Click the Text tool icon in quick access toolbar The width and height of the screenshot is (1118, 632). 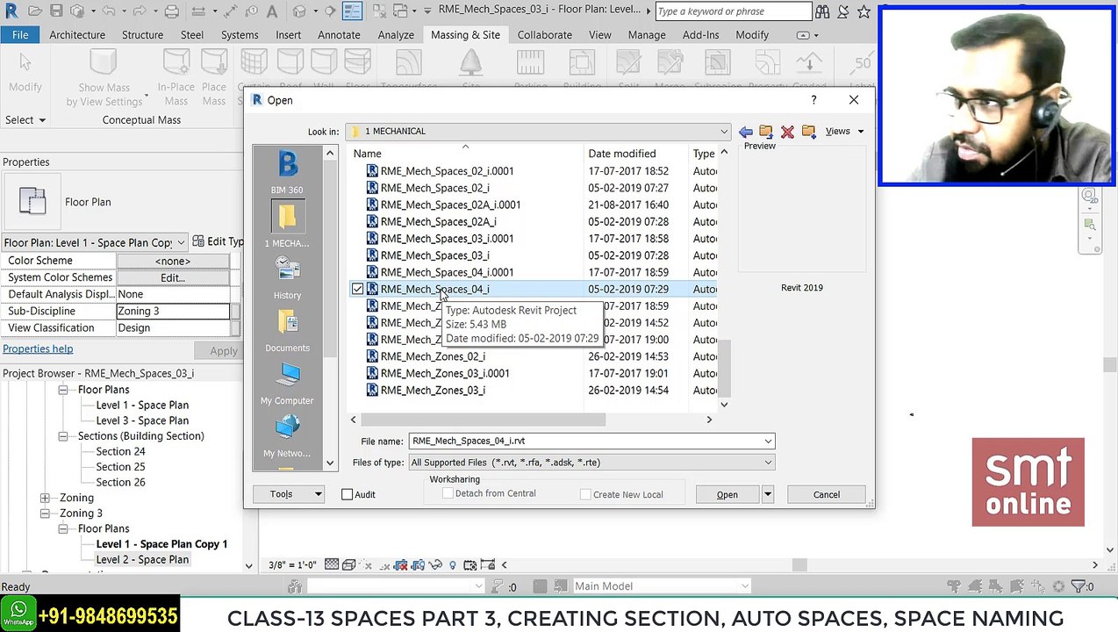[x=272, y=11]
